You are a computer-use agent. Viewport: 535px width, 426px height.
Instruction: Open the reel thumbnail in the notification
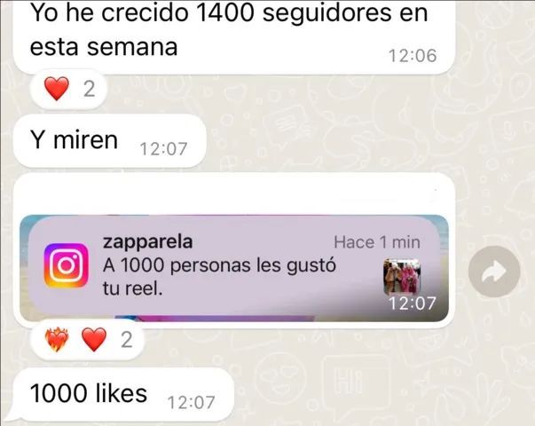[402, 277]
